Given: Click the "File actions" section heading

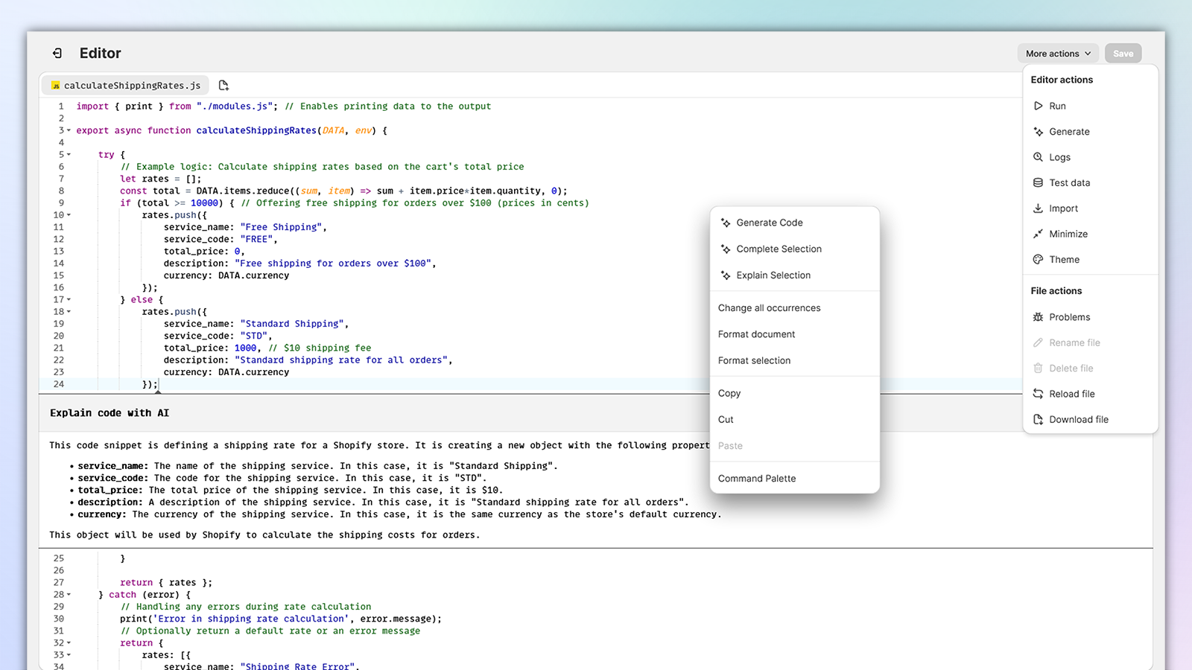Looking at the screenshot, I should tap(1056, 291).
